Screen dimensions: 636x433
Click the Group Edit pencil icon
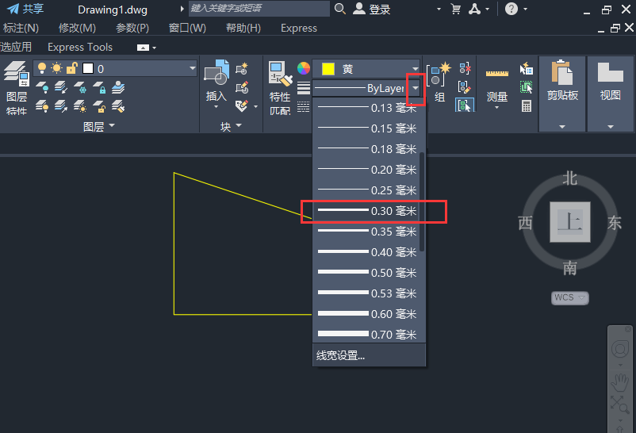465,87
